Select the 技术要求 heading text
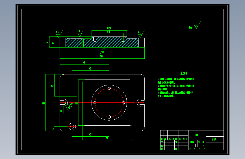Screen dimensions: 245x159 184,73
